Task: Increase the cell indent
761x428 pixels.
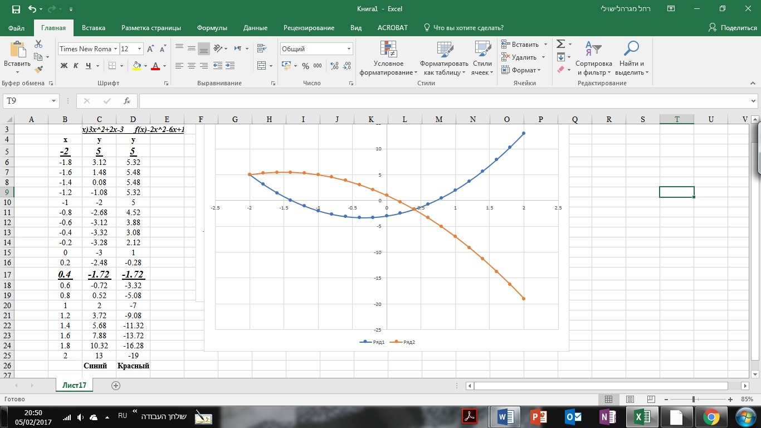Action: (230, 66)
